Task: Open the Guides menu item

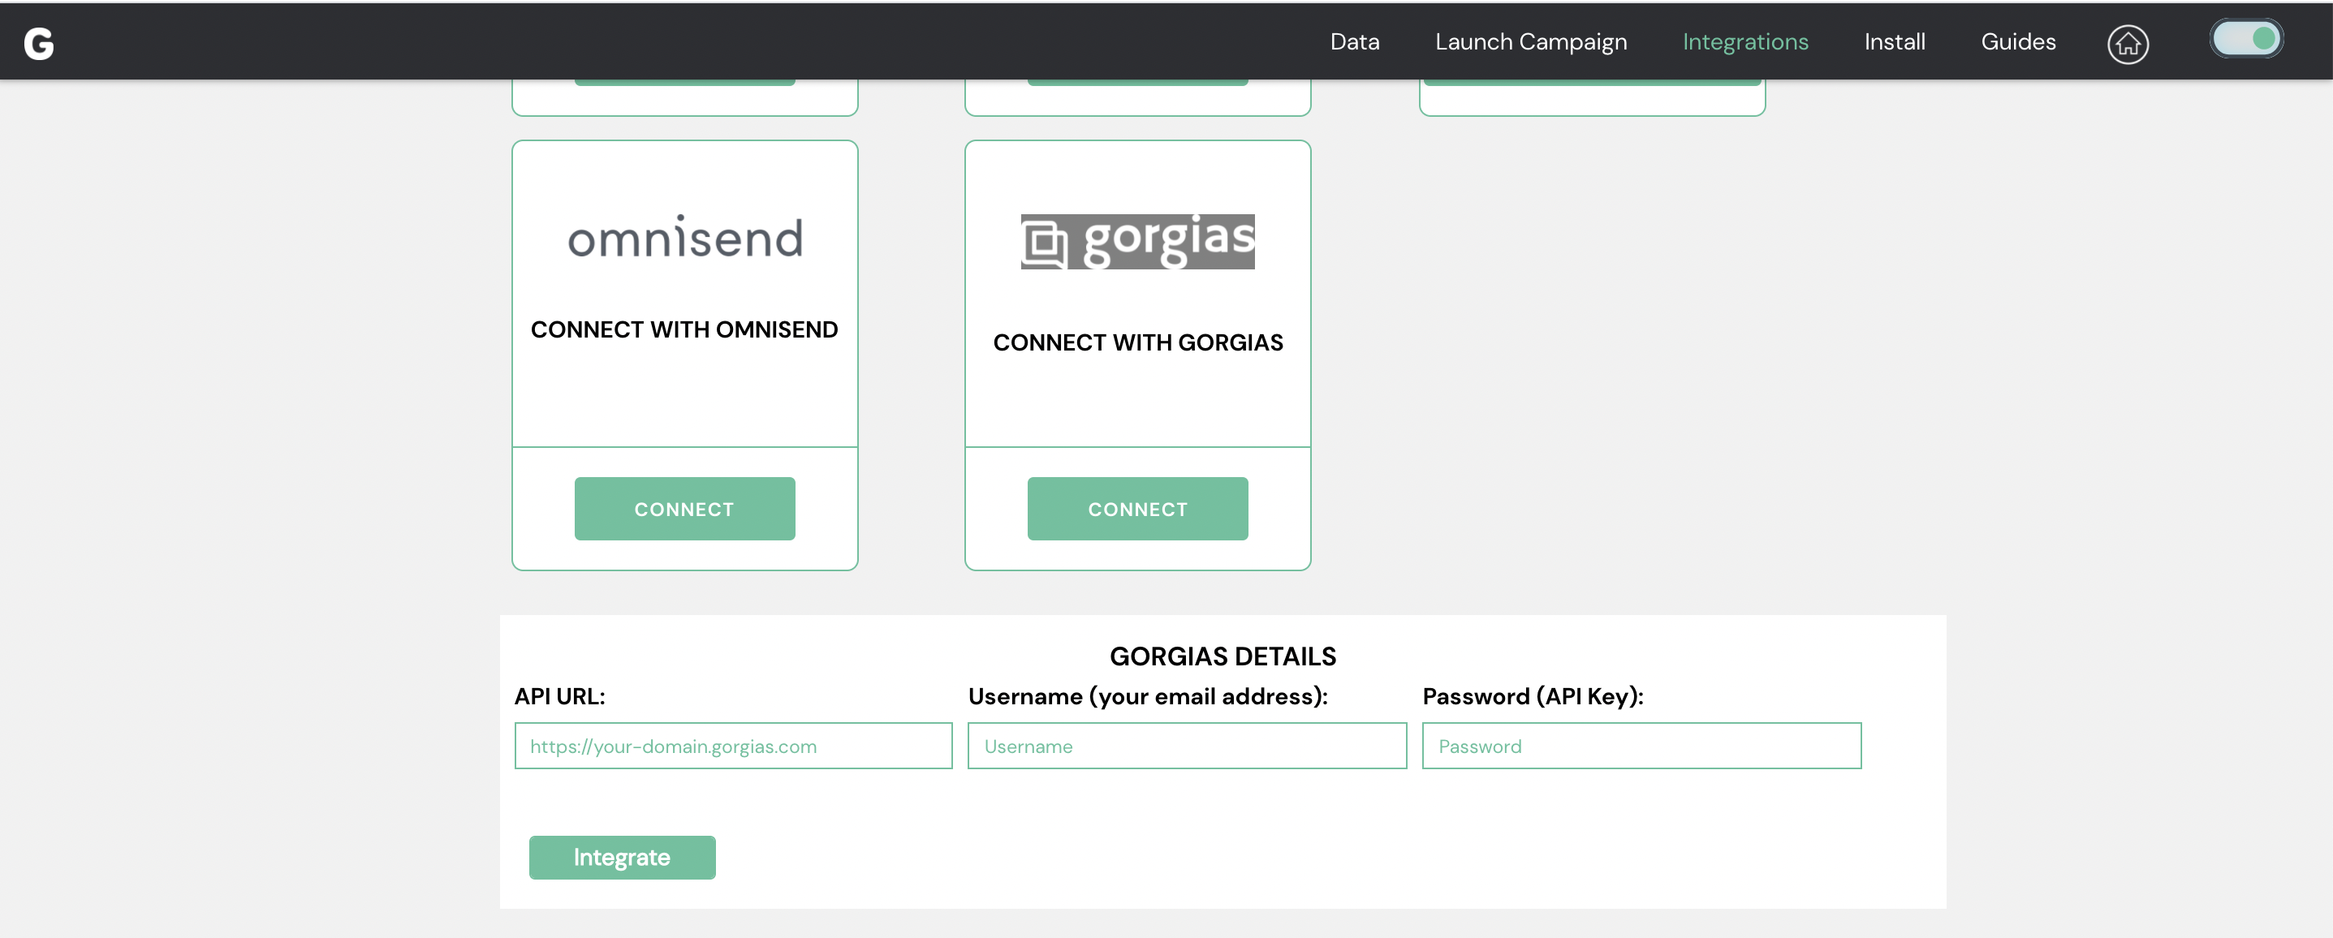Action: tap(2018, 41)
